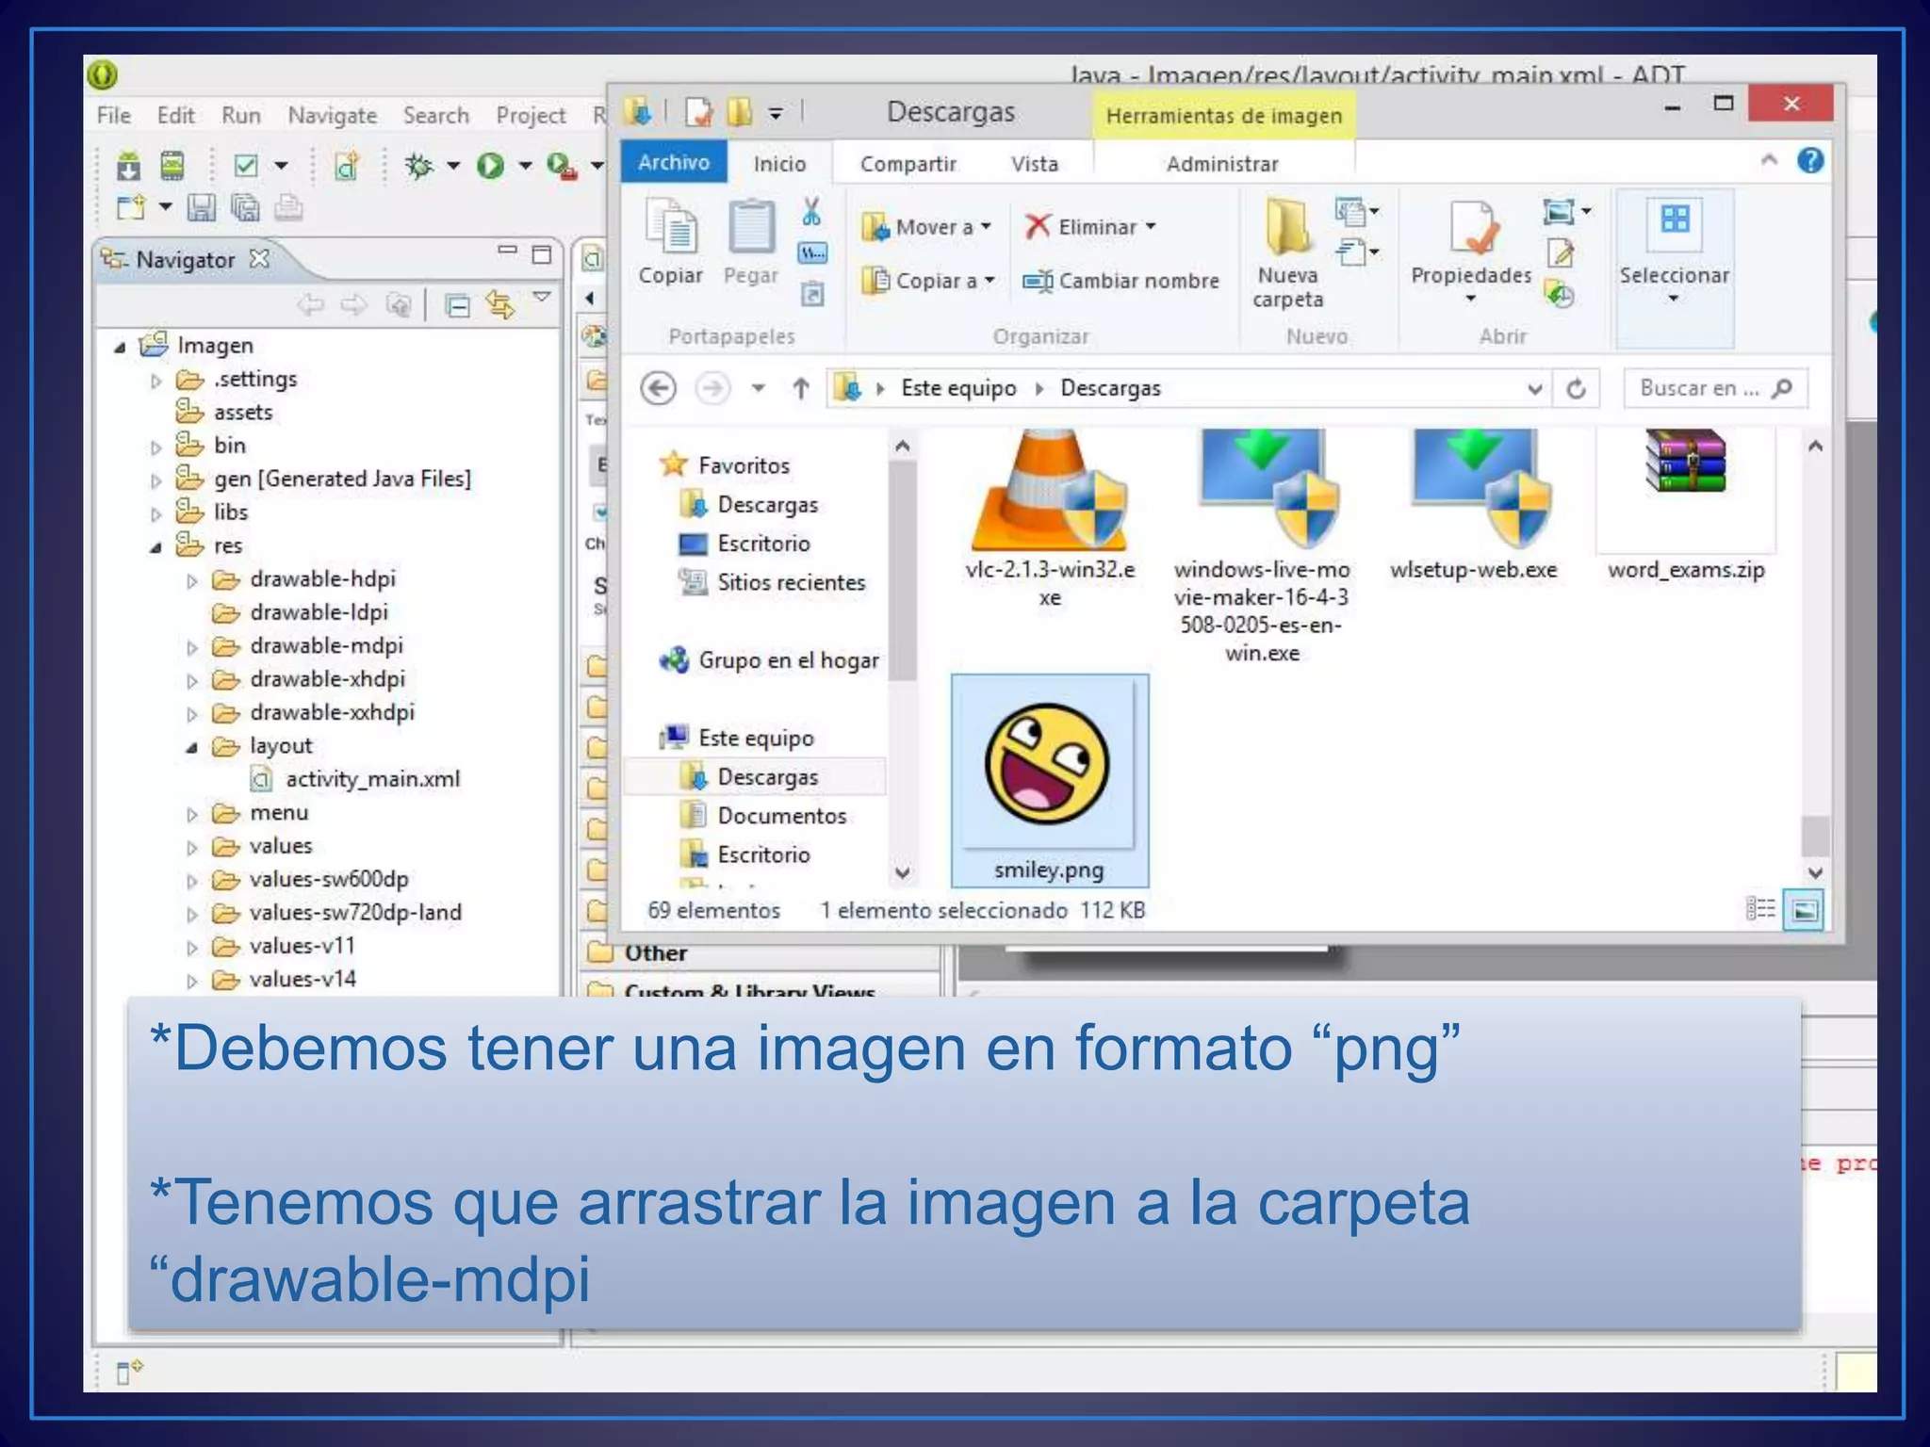Screen dimensions: 1930x1447
Task: Click the Nueva carpeta folder icon
Action: [1287, 226]
